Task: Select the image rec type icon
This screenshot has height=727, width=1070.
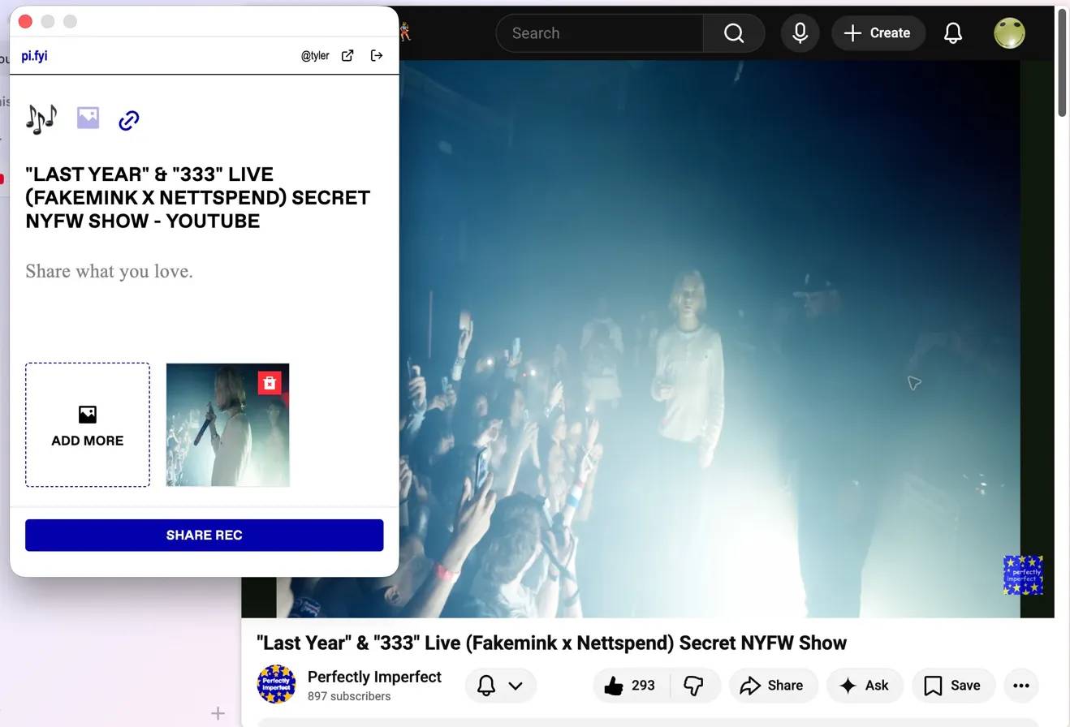Action: tap(88, 118)
